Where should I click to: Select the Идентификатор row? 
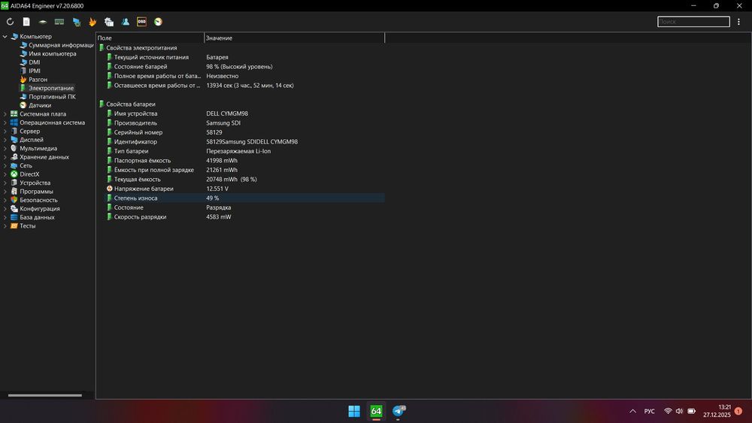[244, 142]
